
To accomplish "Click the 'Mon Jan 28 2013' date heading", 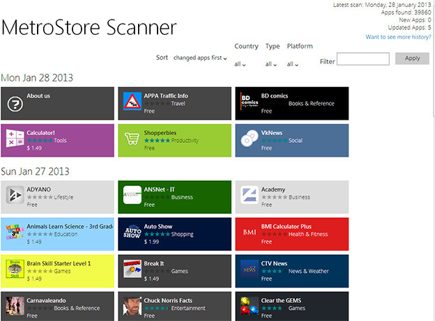I will tap(37, 77).
